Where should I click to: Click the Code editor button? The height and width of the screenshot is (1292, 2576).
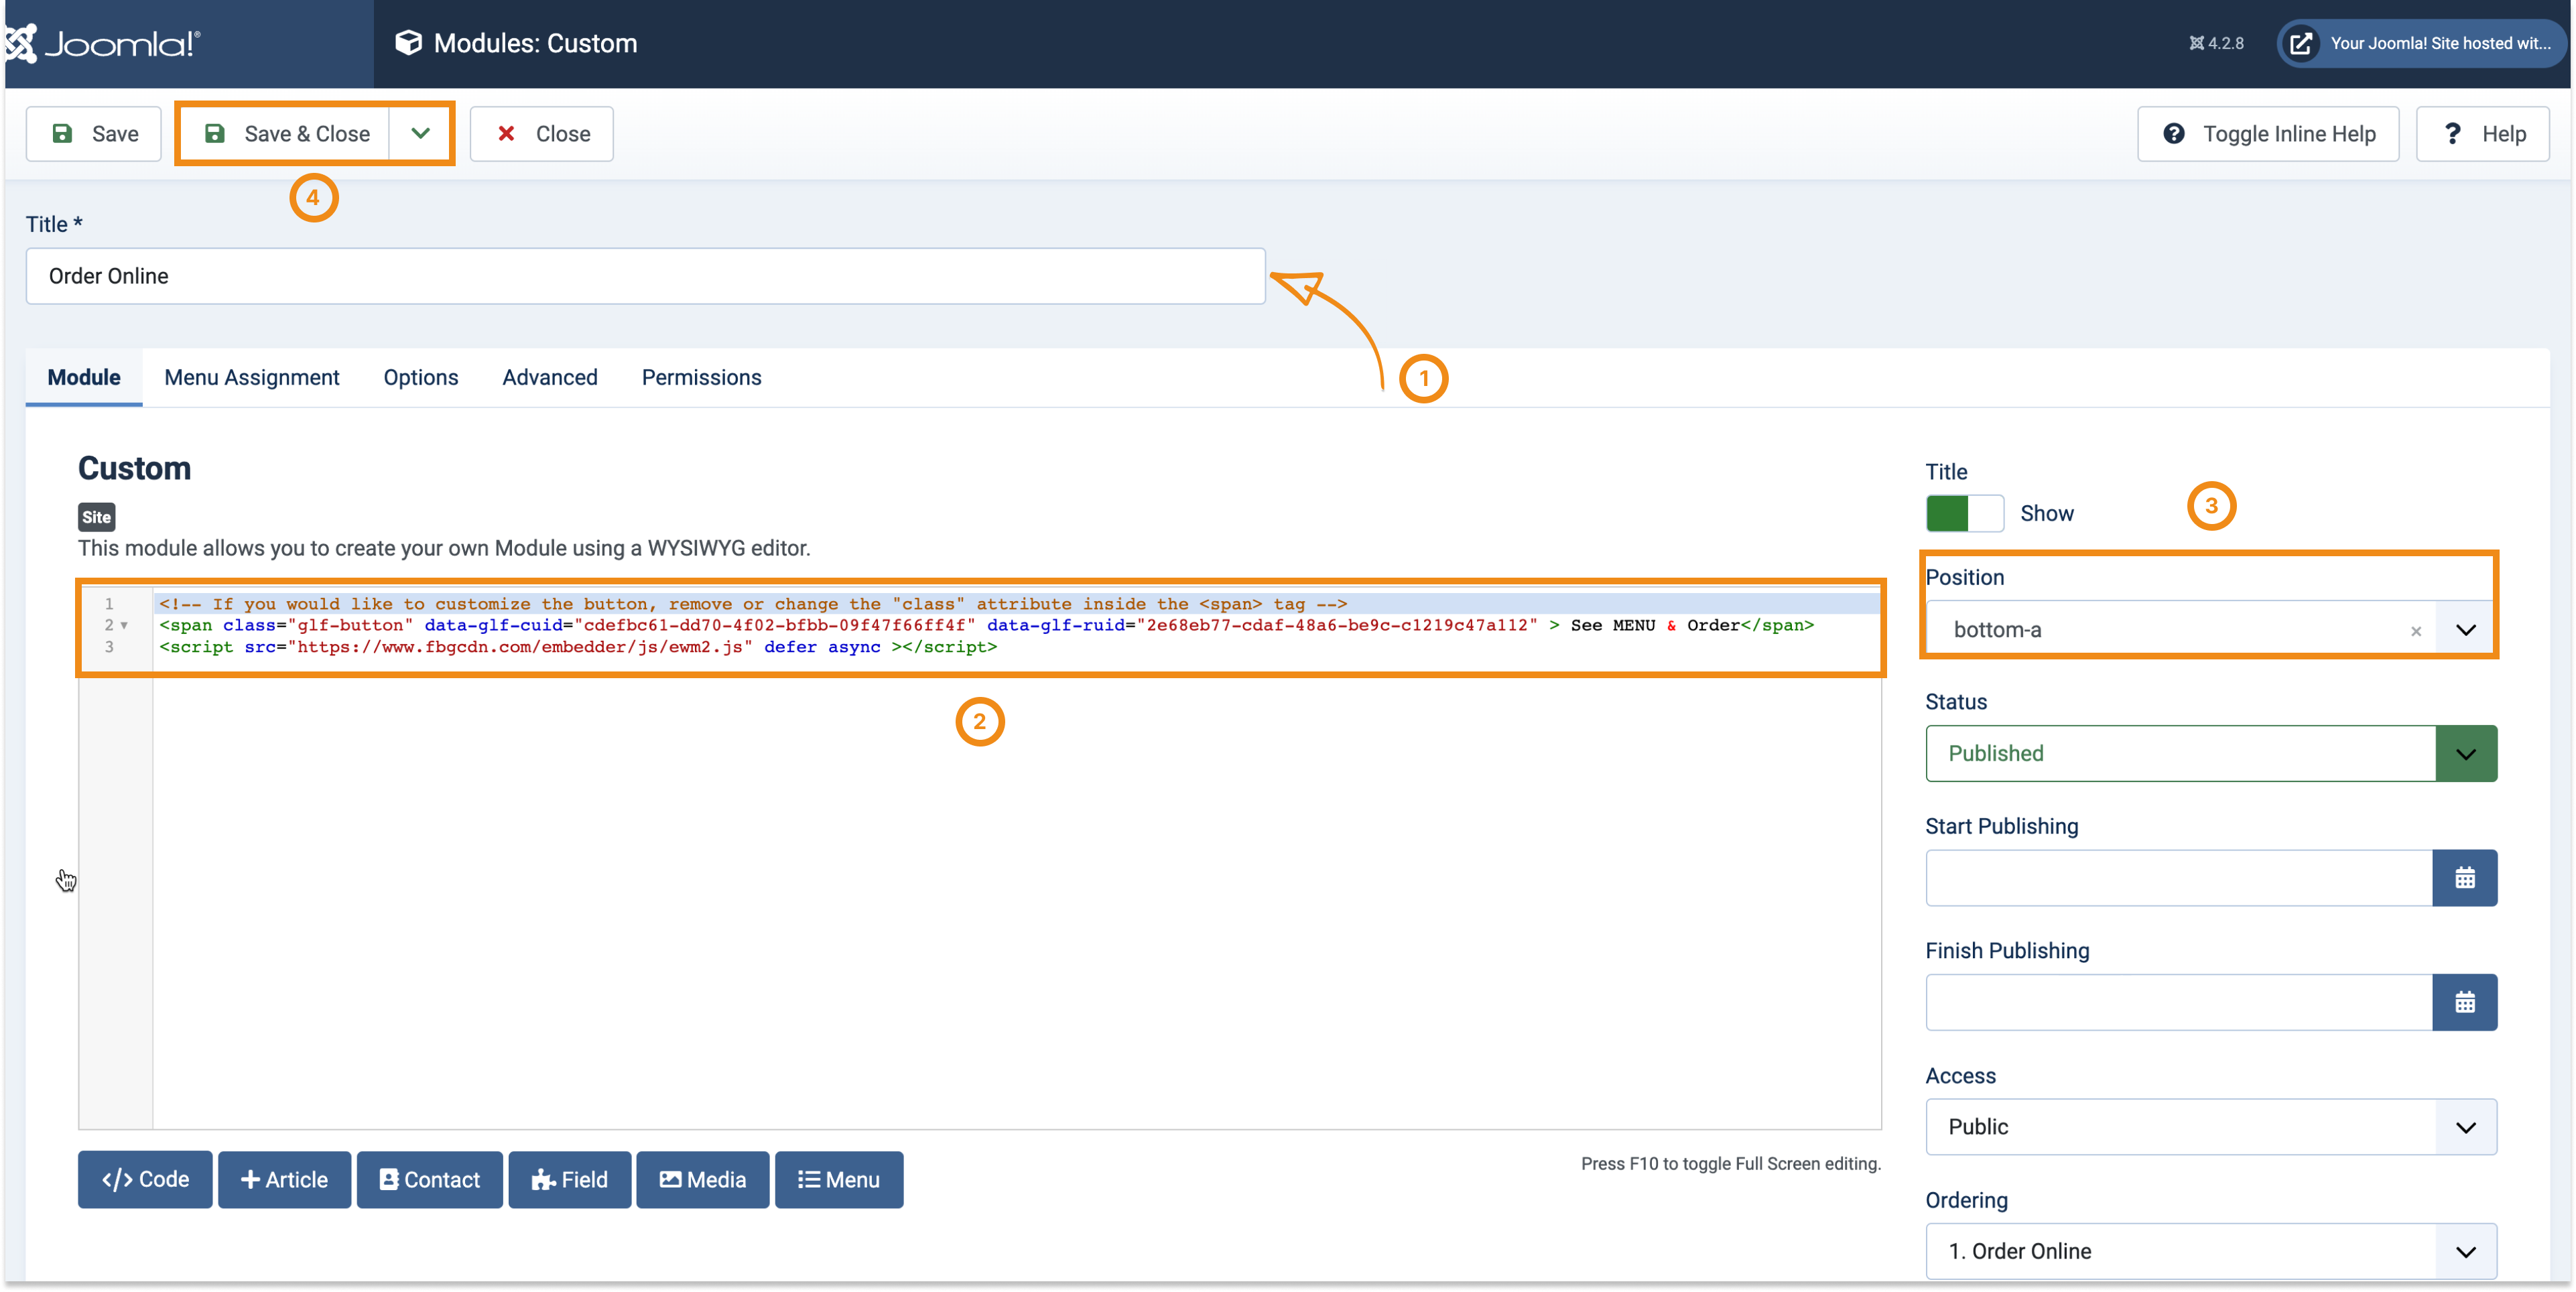145,1180
